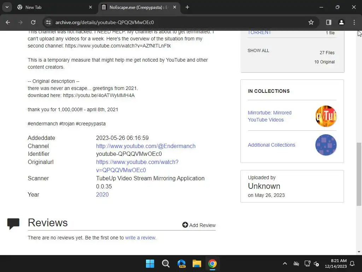Image resolution: width=362 pixels, height=272 pixels.
Task: Click 'Unknown' uploader name
Action: tap(264, 186)
